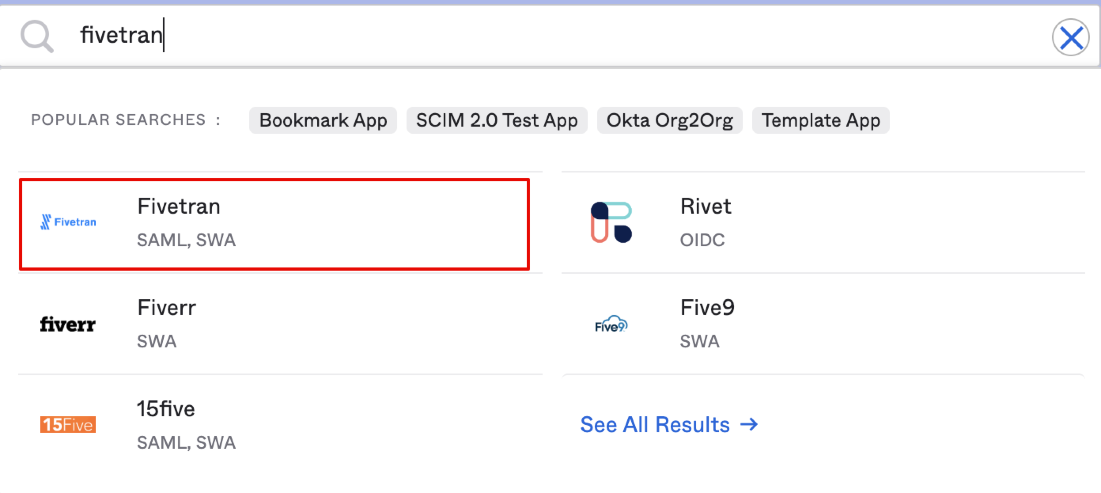
Task: Select the Bookmark App popular search
Action: click(323, 120)
